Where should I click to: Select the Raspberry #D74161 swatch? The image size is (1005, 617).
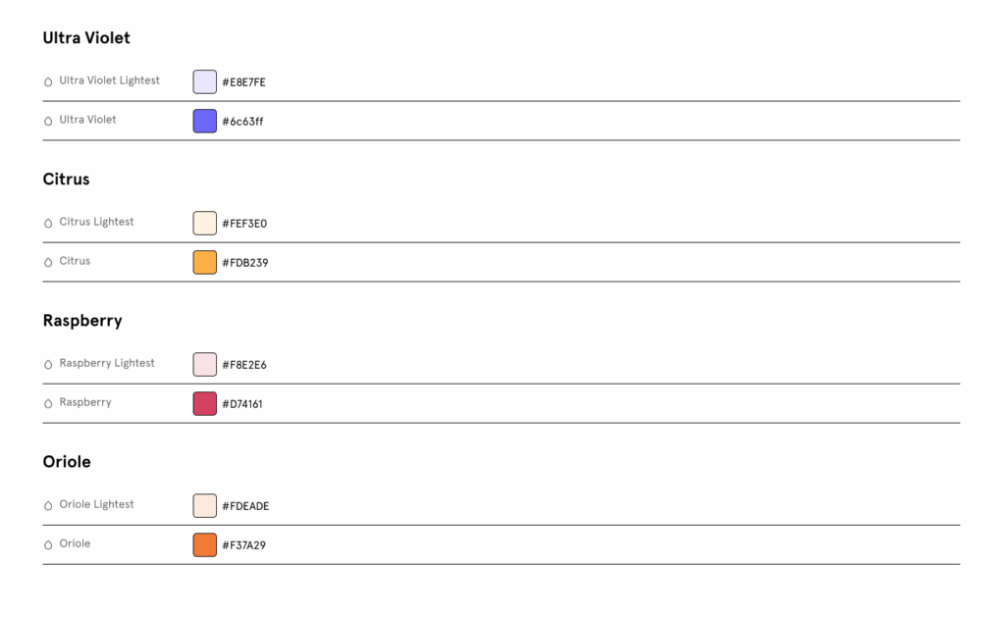(204, 404)
